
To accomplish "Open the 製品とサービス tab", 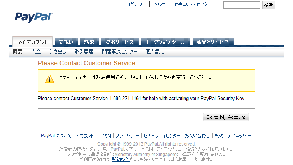I will click(213, 42).
